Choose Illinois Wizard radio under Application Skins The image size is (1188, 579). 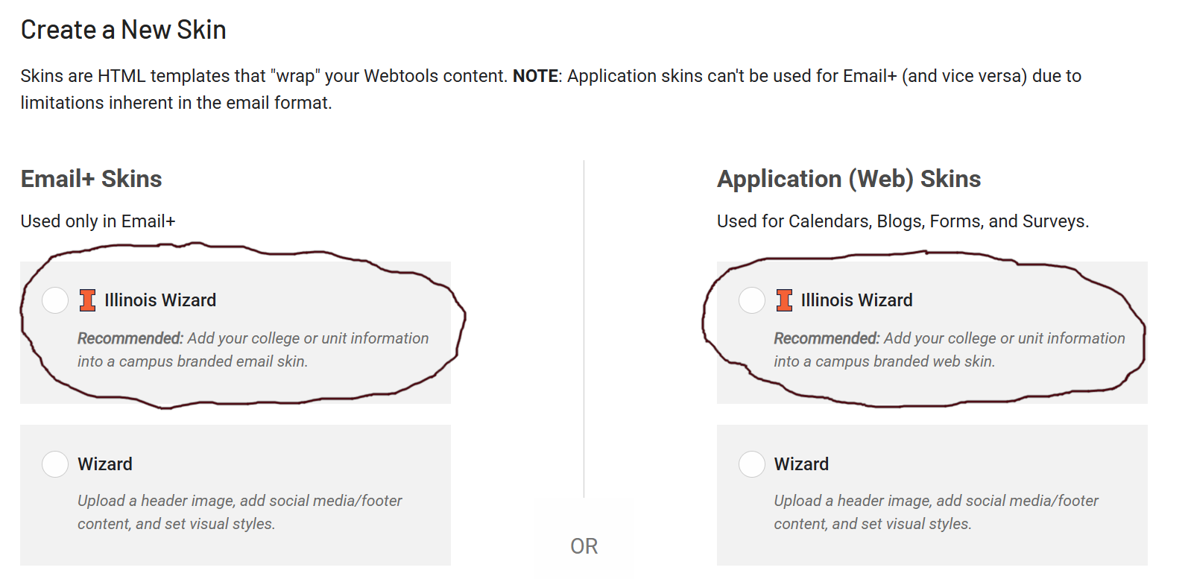(751, 300)
